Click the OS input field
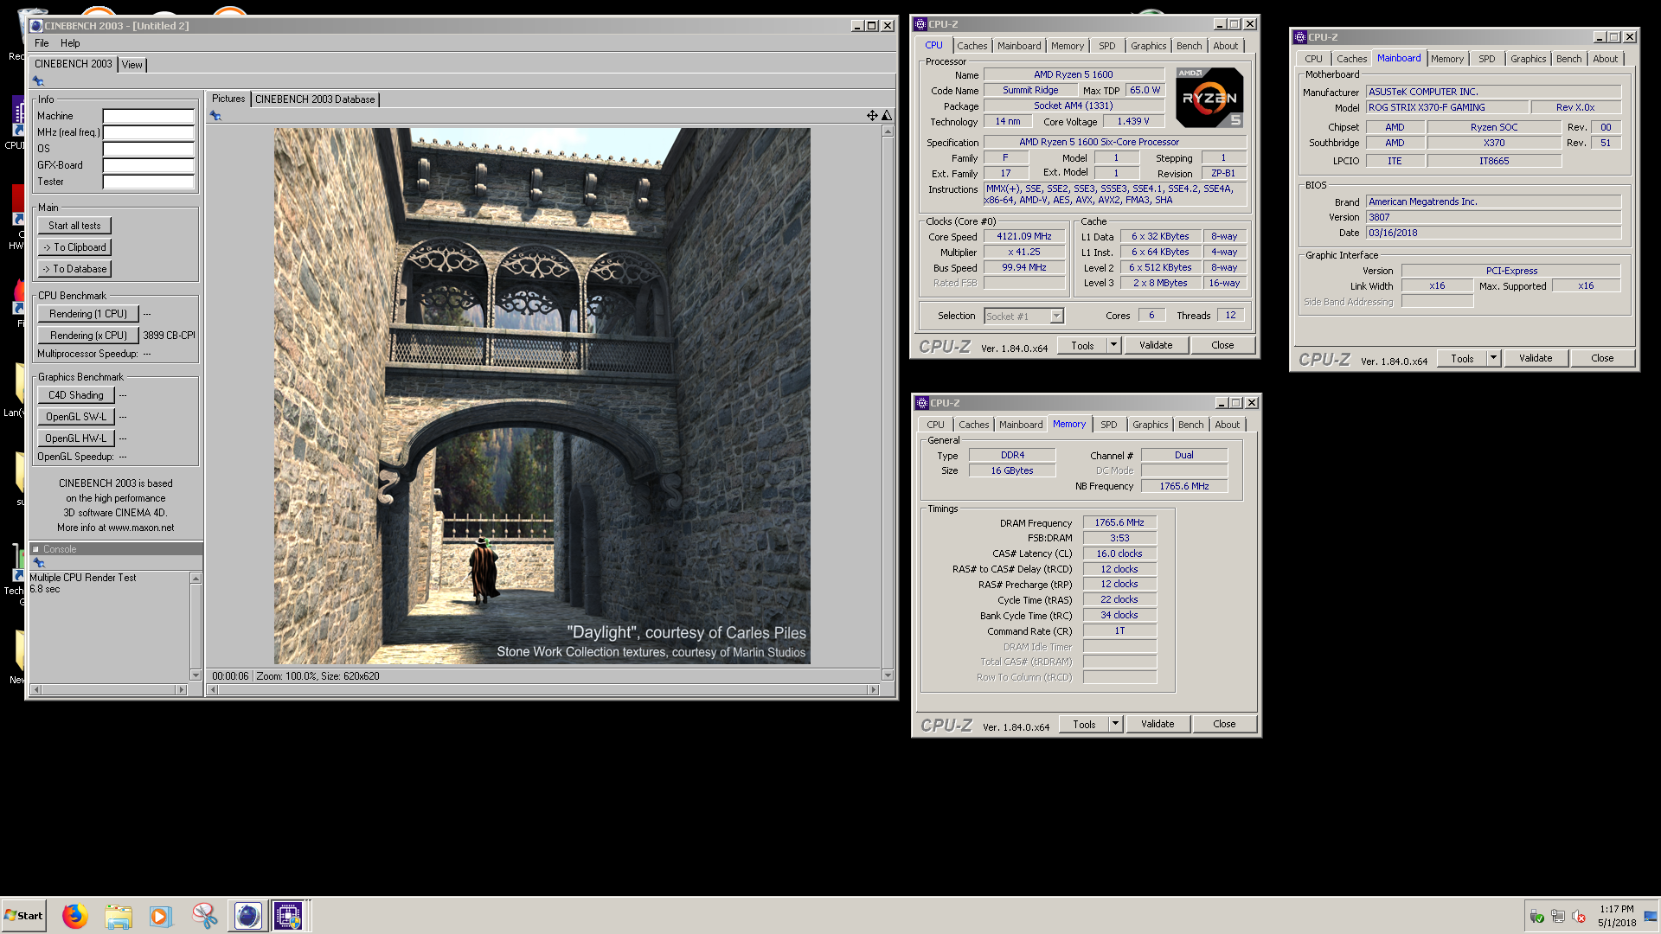Viewport: 1661px width, 934px height. tap(149, 149)
